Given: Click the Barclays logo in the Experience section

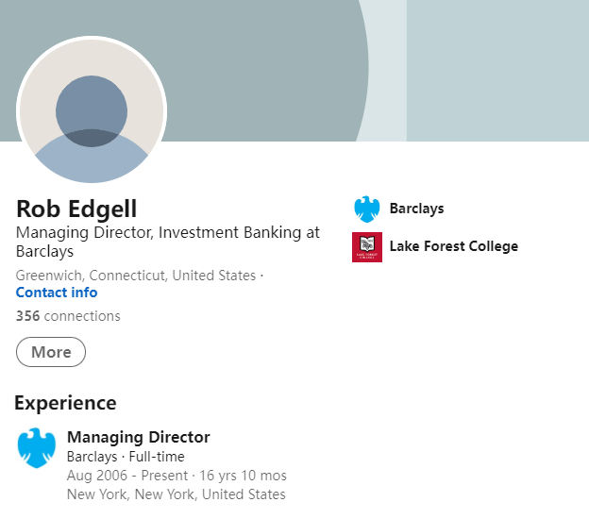Looking at the screenshot, I should click(37, 448).
